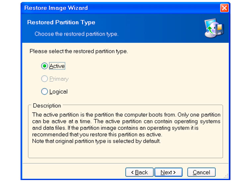Click the resize grip in window corner
The height and width of the screenshot is (185, 252).
(x=226, y=176)
